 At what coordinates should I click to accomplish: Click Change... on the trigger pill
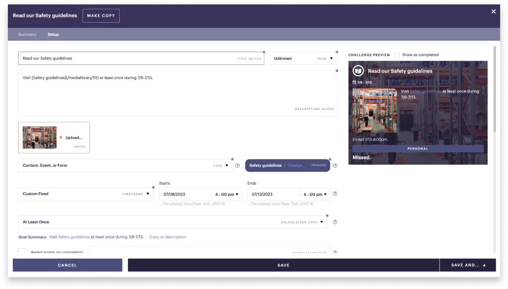[x=296, y=165]
